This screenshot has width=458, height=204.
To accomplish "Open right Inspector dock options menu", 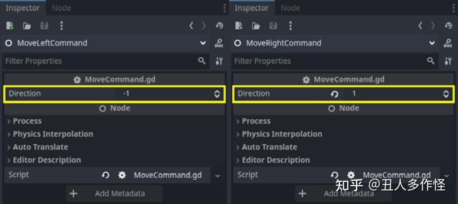I will (x=453, y=8).
